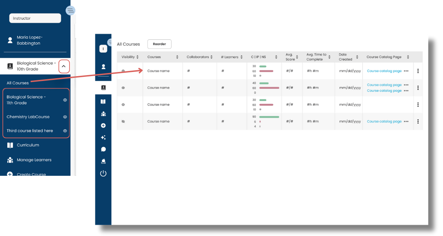Click the ellipsis beside the last row's catalog link
This screenshot has width=443, height=236.
click(x=406, y=121)
